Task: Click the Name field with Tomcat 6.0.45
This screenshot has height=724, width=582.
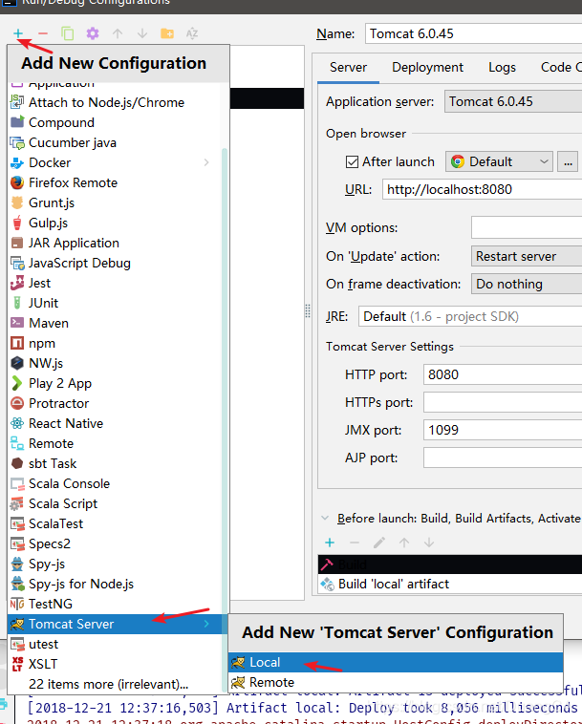Action: (473, 33)
